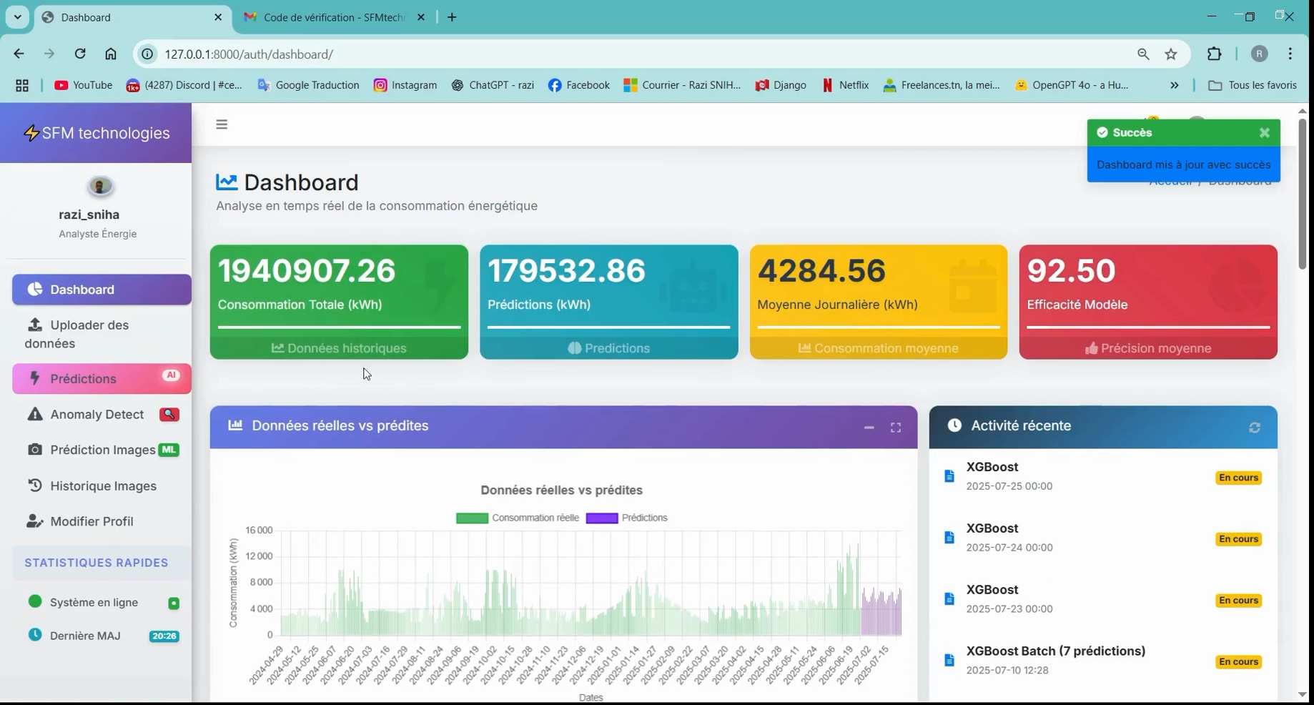1314x705 pixels.
Task: Open the tab search dropdown arrow
Action: 18,17
